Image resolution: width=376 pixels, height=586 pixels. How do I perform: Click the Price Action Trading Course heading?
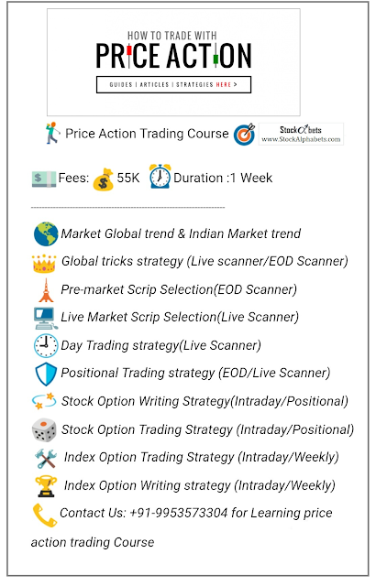point(147,134)
